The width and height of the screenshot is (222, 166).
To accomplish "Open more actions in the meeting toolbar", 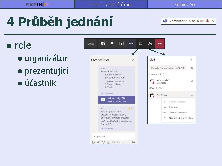I will (x=131, y=44).
